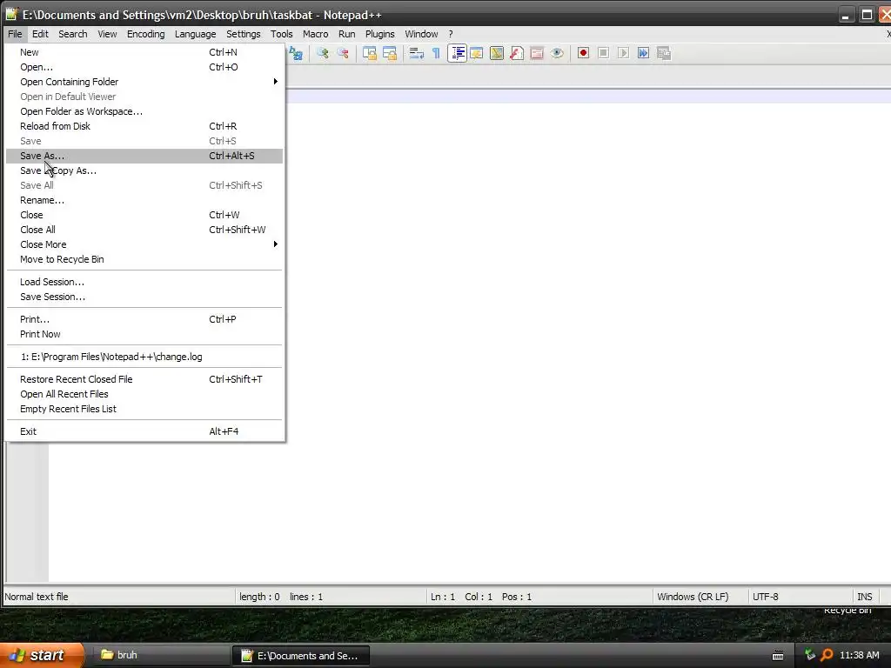Choose Close (Ctrl+W) menu entry

tap(144, 215)
